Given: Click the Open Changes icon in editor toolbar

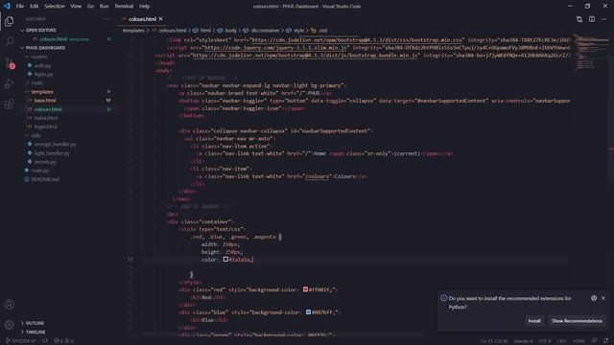Looking at the screenshot, I should coord(579,19).
